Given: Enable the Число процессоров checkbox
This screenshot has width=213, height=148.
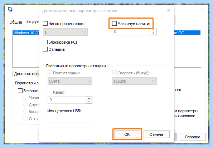Looking at the screenshot, I should 45,24.
